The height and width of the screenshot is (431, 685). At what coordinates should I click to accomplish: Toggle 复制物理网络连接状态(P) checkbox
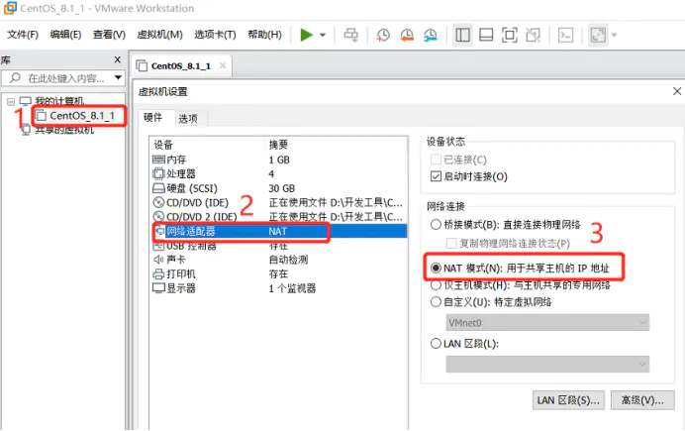coord(451,243)
